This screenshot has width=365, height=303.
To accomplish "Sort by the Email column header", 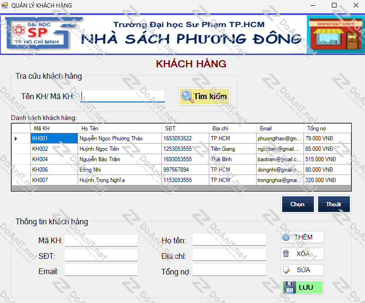I will [280, 129].
